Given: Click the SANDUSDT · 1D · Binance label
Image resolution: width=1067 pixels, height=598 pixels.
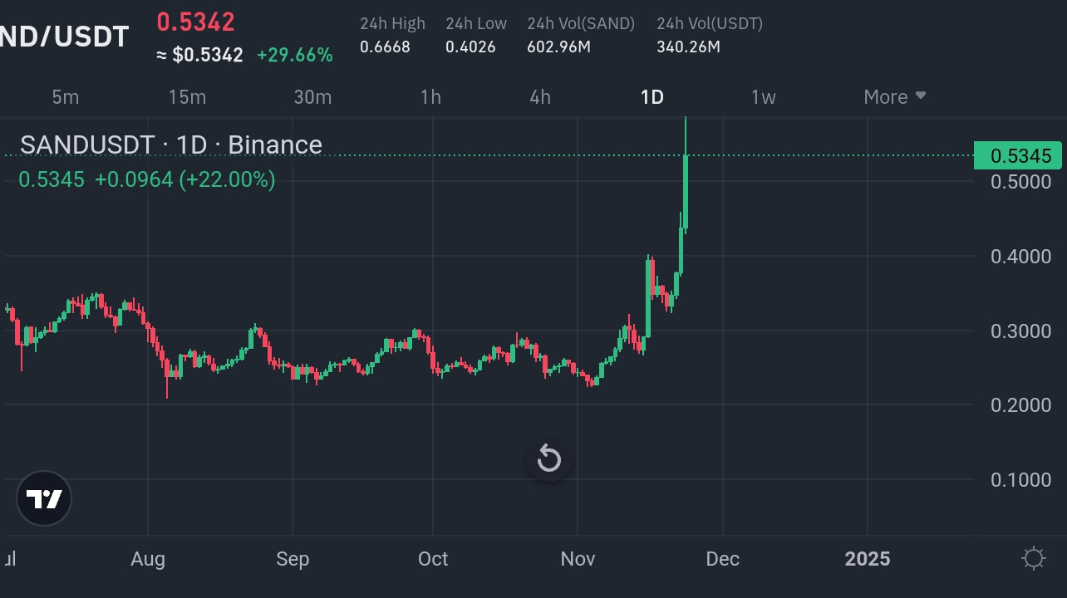Looking at the screenshot, I should tap(171, 144).
